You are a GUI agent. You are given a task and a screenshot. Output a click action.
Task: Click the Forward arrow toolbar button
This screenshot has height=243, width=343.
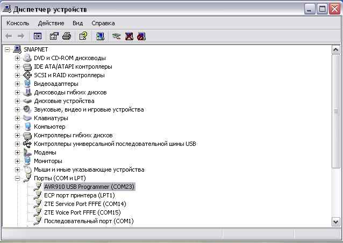tap(21, 36)
